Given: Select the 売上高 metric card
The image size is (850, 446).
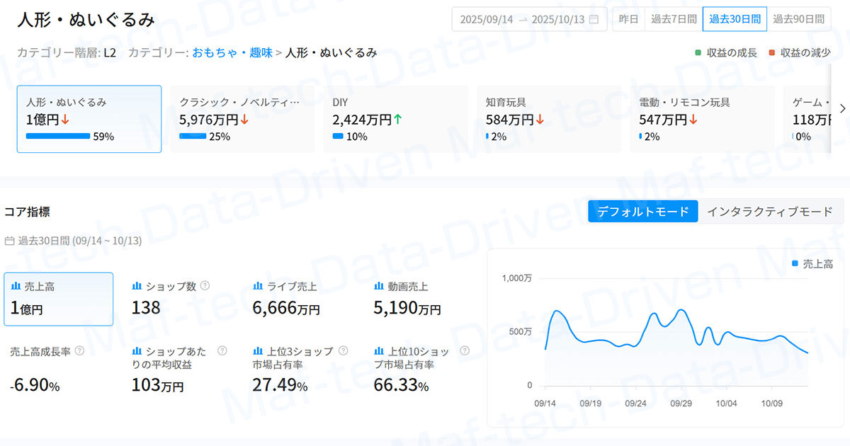Looking at the screenshot, I should coord(58,299).
